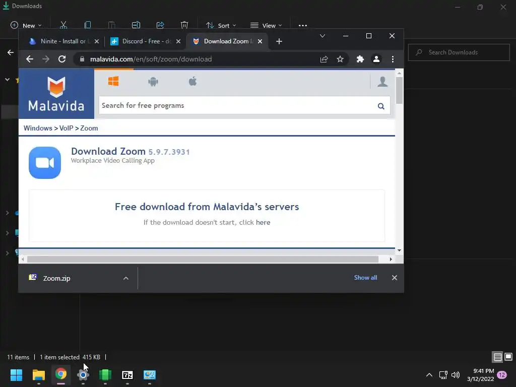Click Delete trash icon in Downloads toolbar
Image resolution: width=516 pixels, height=387 pixels.
pyautogui.click(x=184, y=25)
